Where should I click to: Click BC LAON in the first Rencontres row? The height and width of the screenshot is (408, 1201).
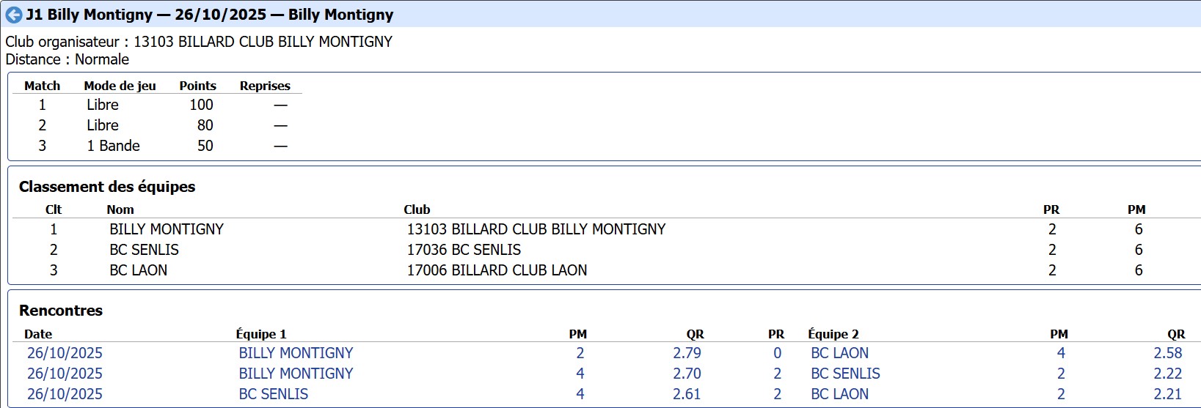point(839,353)
